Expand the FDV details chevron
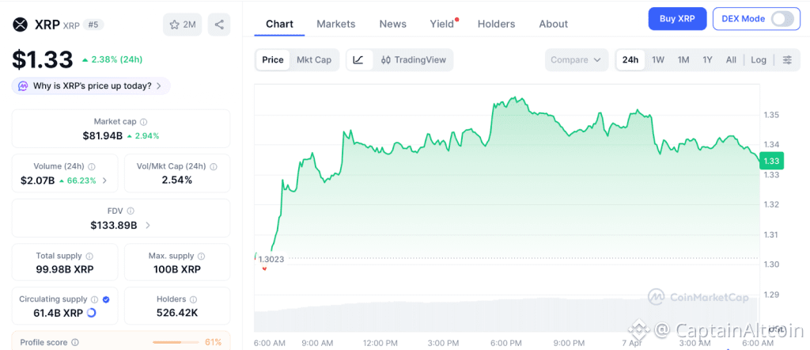This screenshot has width=810, height=350. pyautogui.click(x=147, y=226)
